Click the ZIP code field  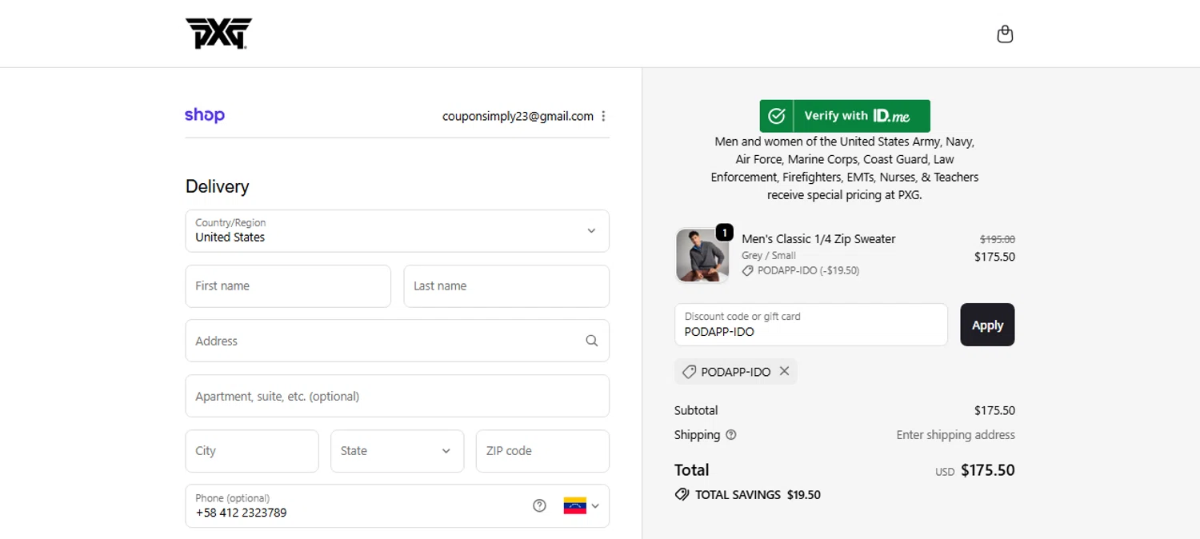point(542,451)
